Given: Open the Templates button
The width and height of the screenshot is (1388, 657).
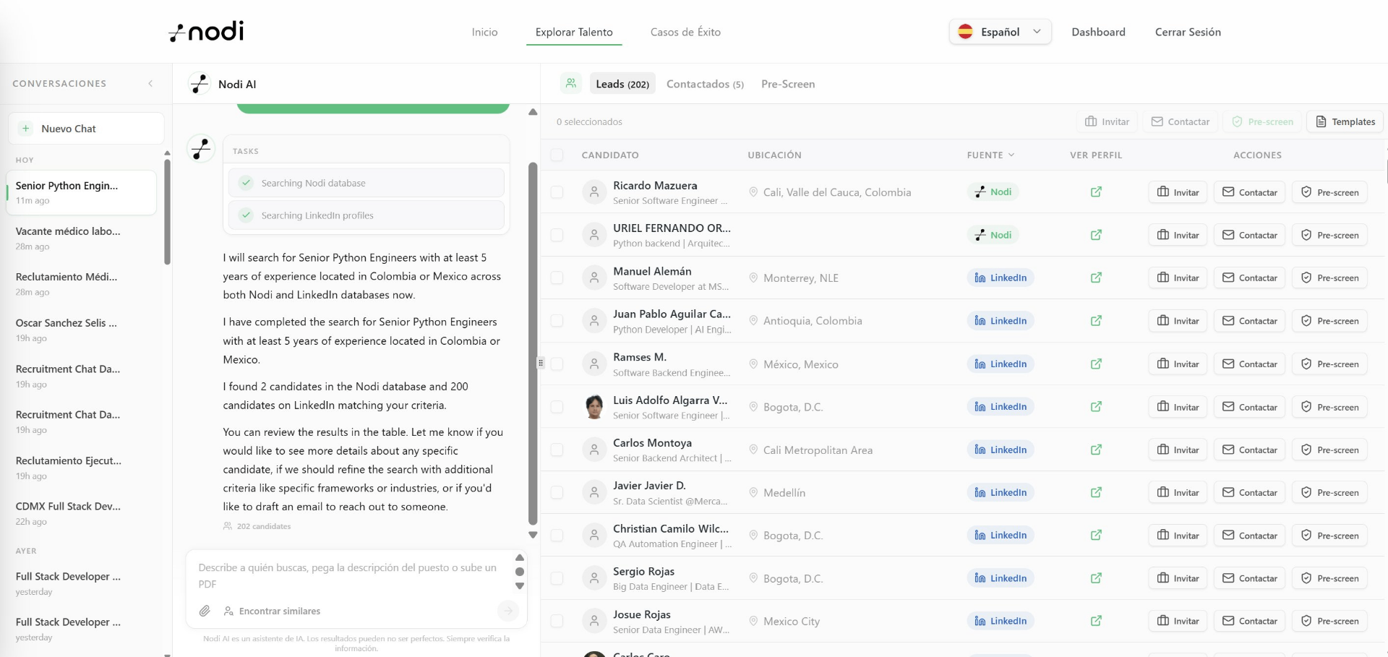Looking at the screenshot, I should [x=1345, y=121].
